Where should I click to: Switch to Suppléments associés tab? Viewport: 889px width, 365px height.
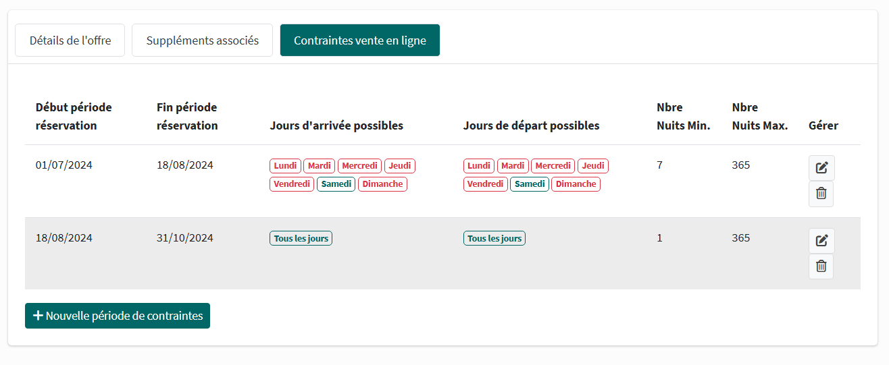coord(202,40)
